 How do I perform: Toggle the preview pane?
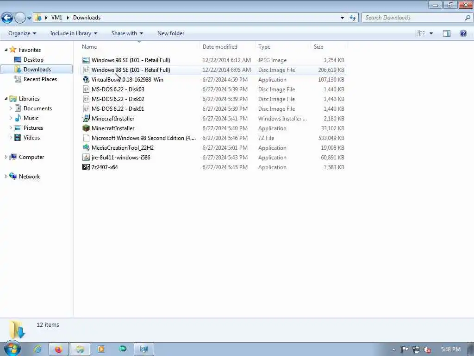click(x=447, y=33)
